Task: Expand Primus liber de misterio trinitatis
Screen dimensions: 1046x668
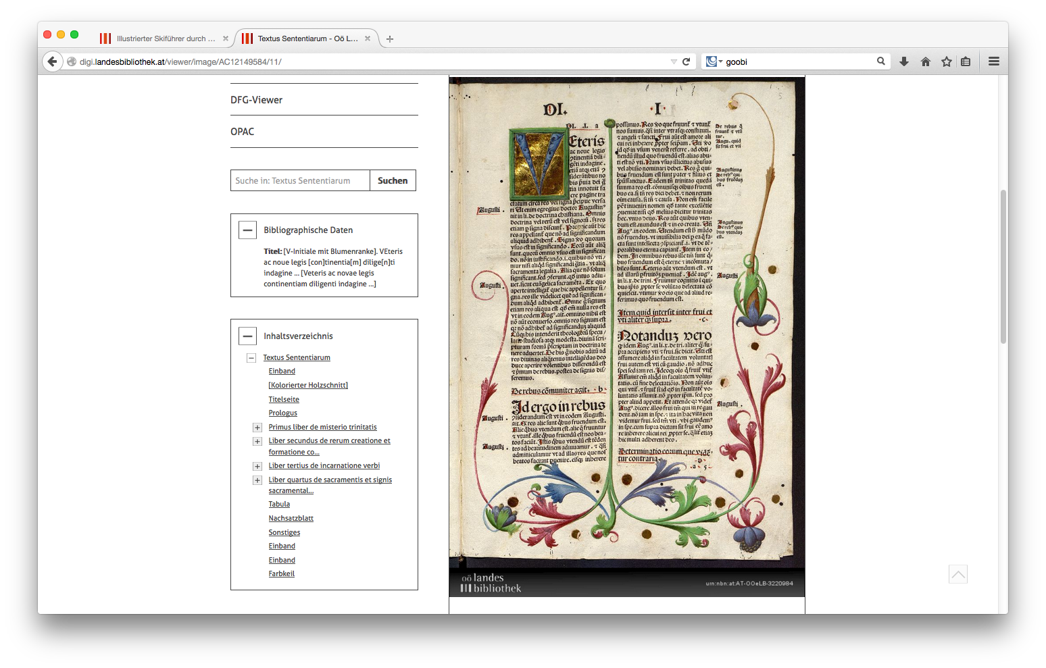Action: pyautogui.click(x=257, y=428)
